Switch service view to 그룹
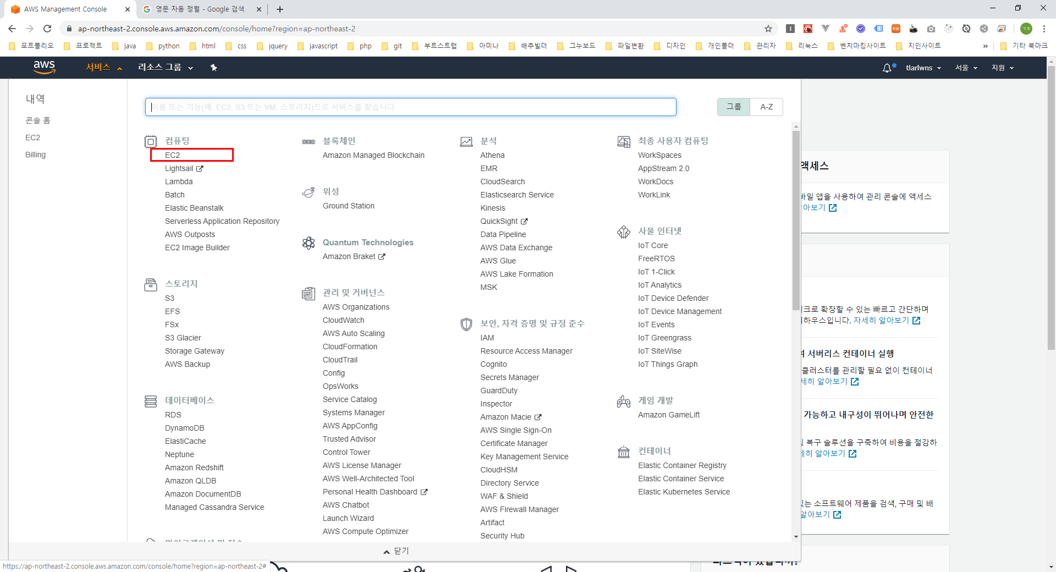The height and width of the screenshot is (572, 1056). click(734, 107)
